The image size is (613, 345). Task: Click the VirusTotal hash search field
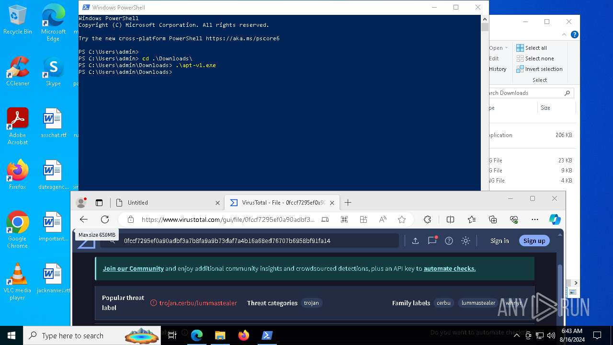tap(249, 241)
